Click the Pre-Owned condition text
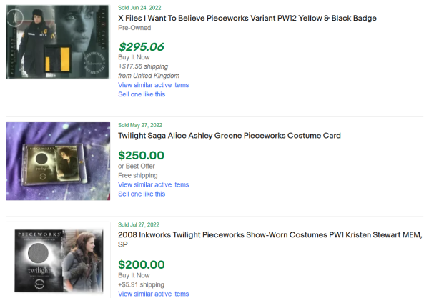Viewport: 429px width, 298px height. click(134, 27)
